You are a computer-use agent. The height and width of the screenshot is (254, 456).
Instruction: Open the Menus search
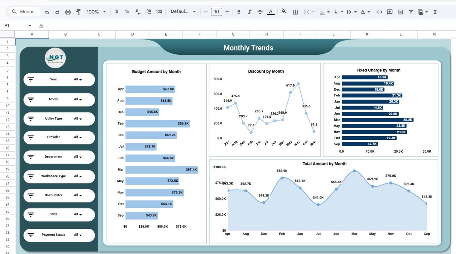pyautogui.click(x=24, y=11)
